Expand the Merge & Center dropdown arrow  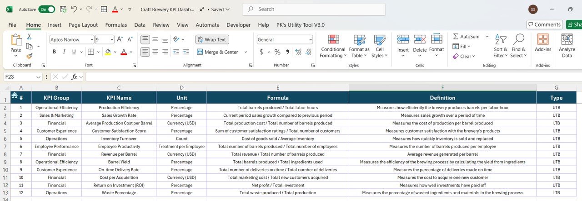(x=246, y=52)
